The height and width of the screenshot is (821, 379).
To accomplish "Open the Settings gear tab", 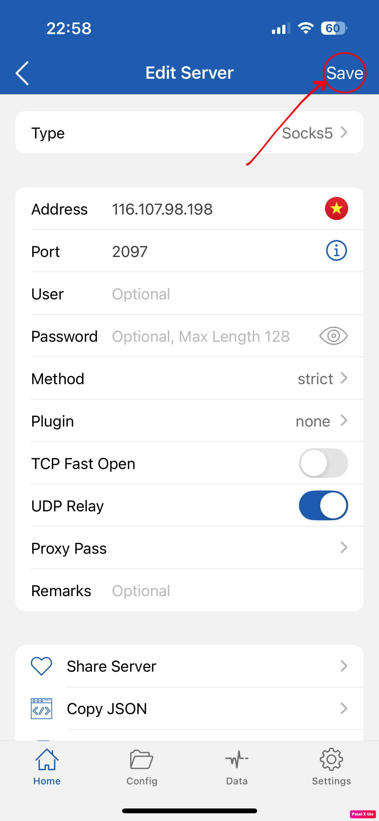I will [x=331, y=766].
